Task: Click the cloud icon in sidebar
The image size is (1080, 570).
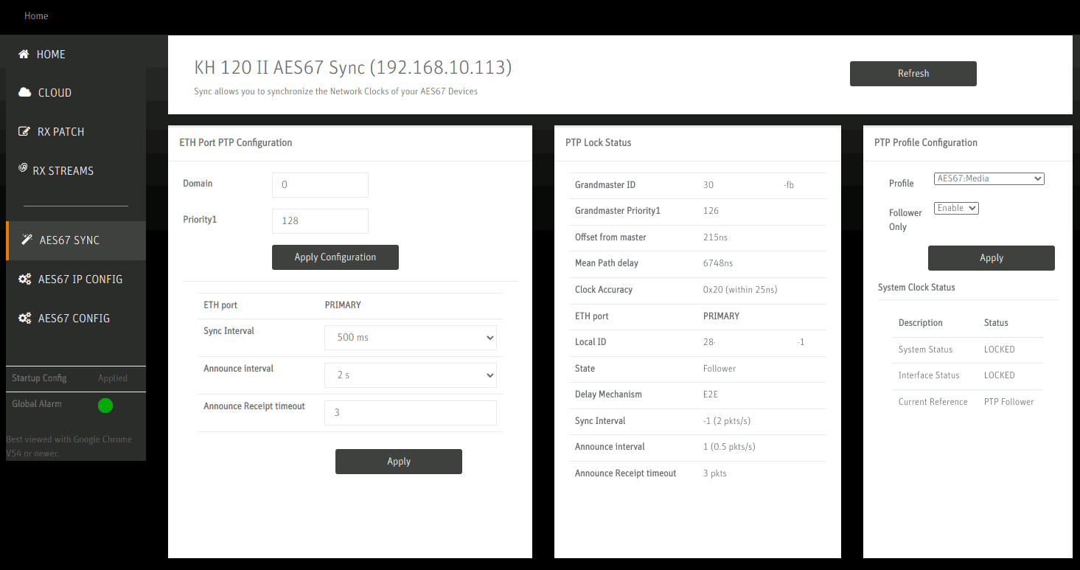Action: [x=25, y=93]
